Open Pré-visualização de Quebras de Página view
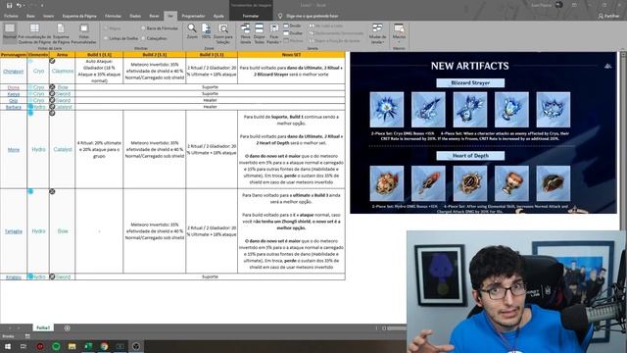 (35, 33)
